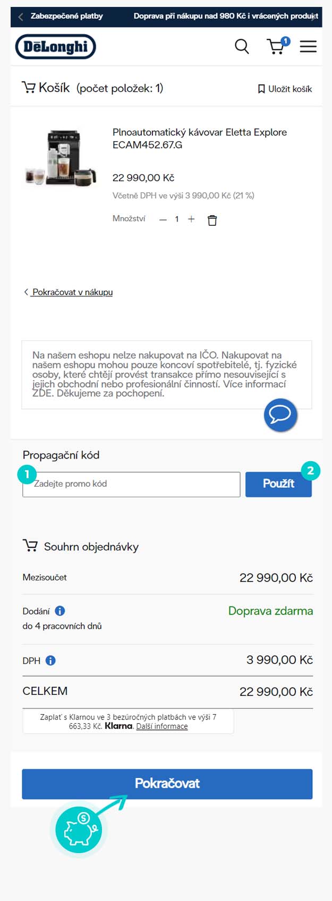
Task: Focus the promo code input field
Action: (x=131, y=484)
